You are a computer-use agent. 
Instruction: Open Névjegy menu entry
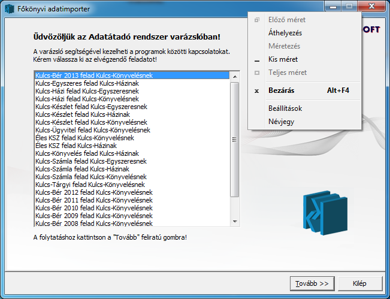(x=304, y=122)
